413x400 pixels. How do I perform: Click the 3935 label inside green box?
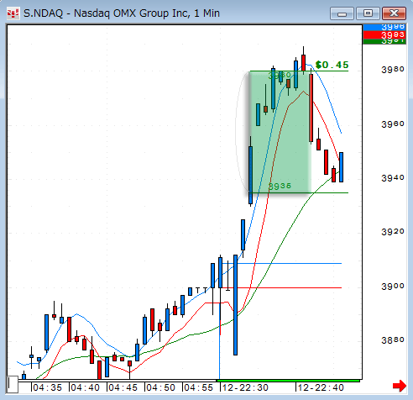(x=280, y=186)
